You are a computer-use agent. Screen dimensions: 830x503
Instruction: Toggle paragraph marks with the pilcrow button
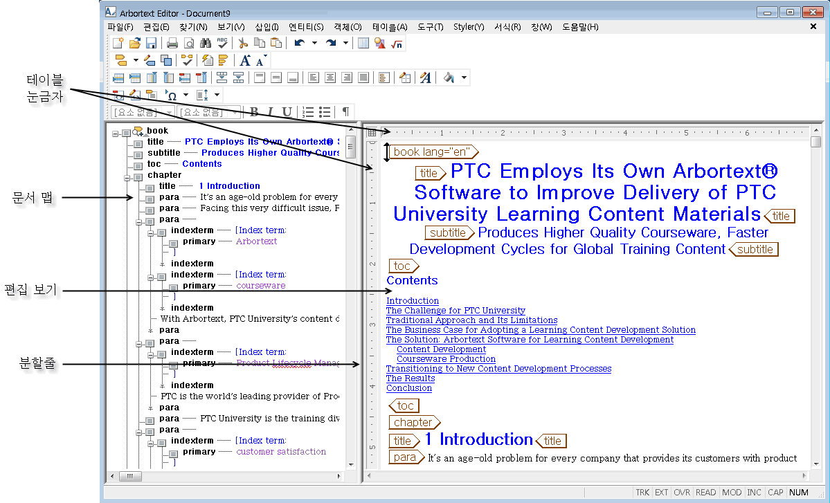pos(345,111)
